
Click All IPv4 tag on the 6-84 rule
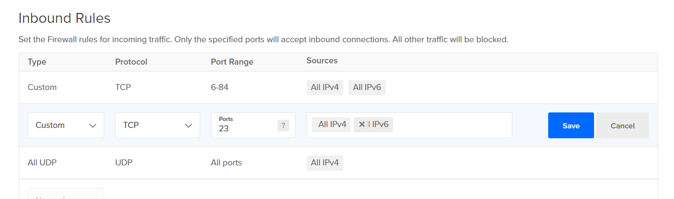click(324, 87)
